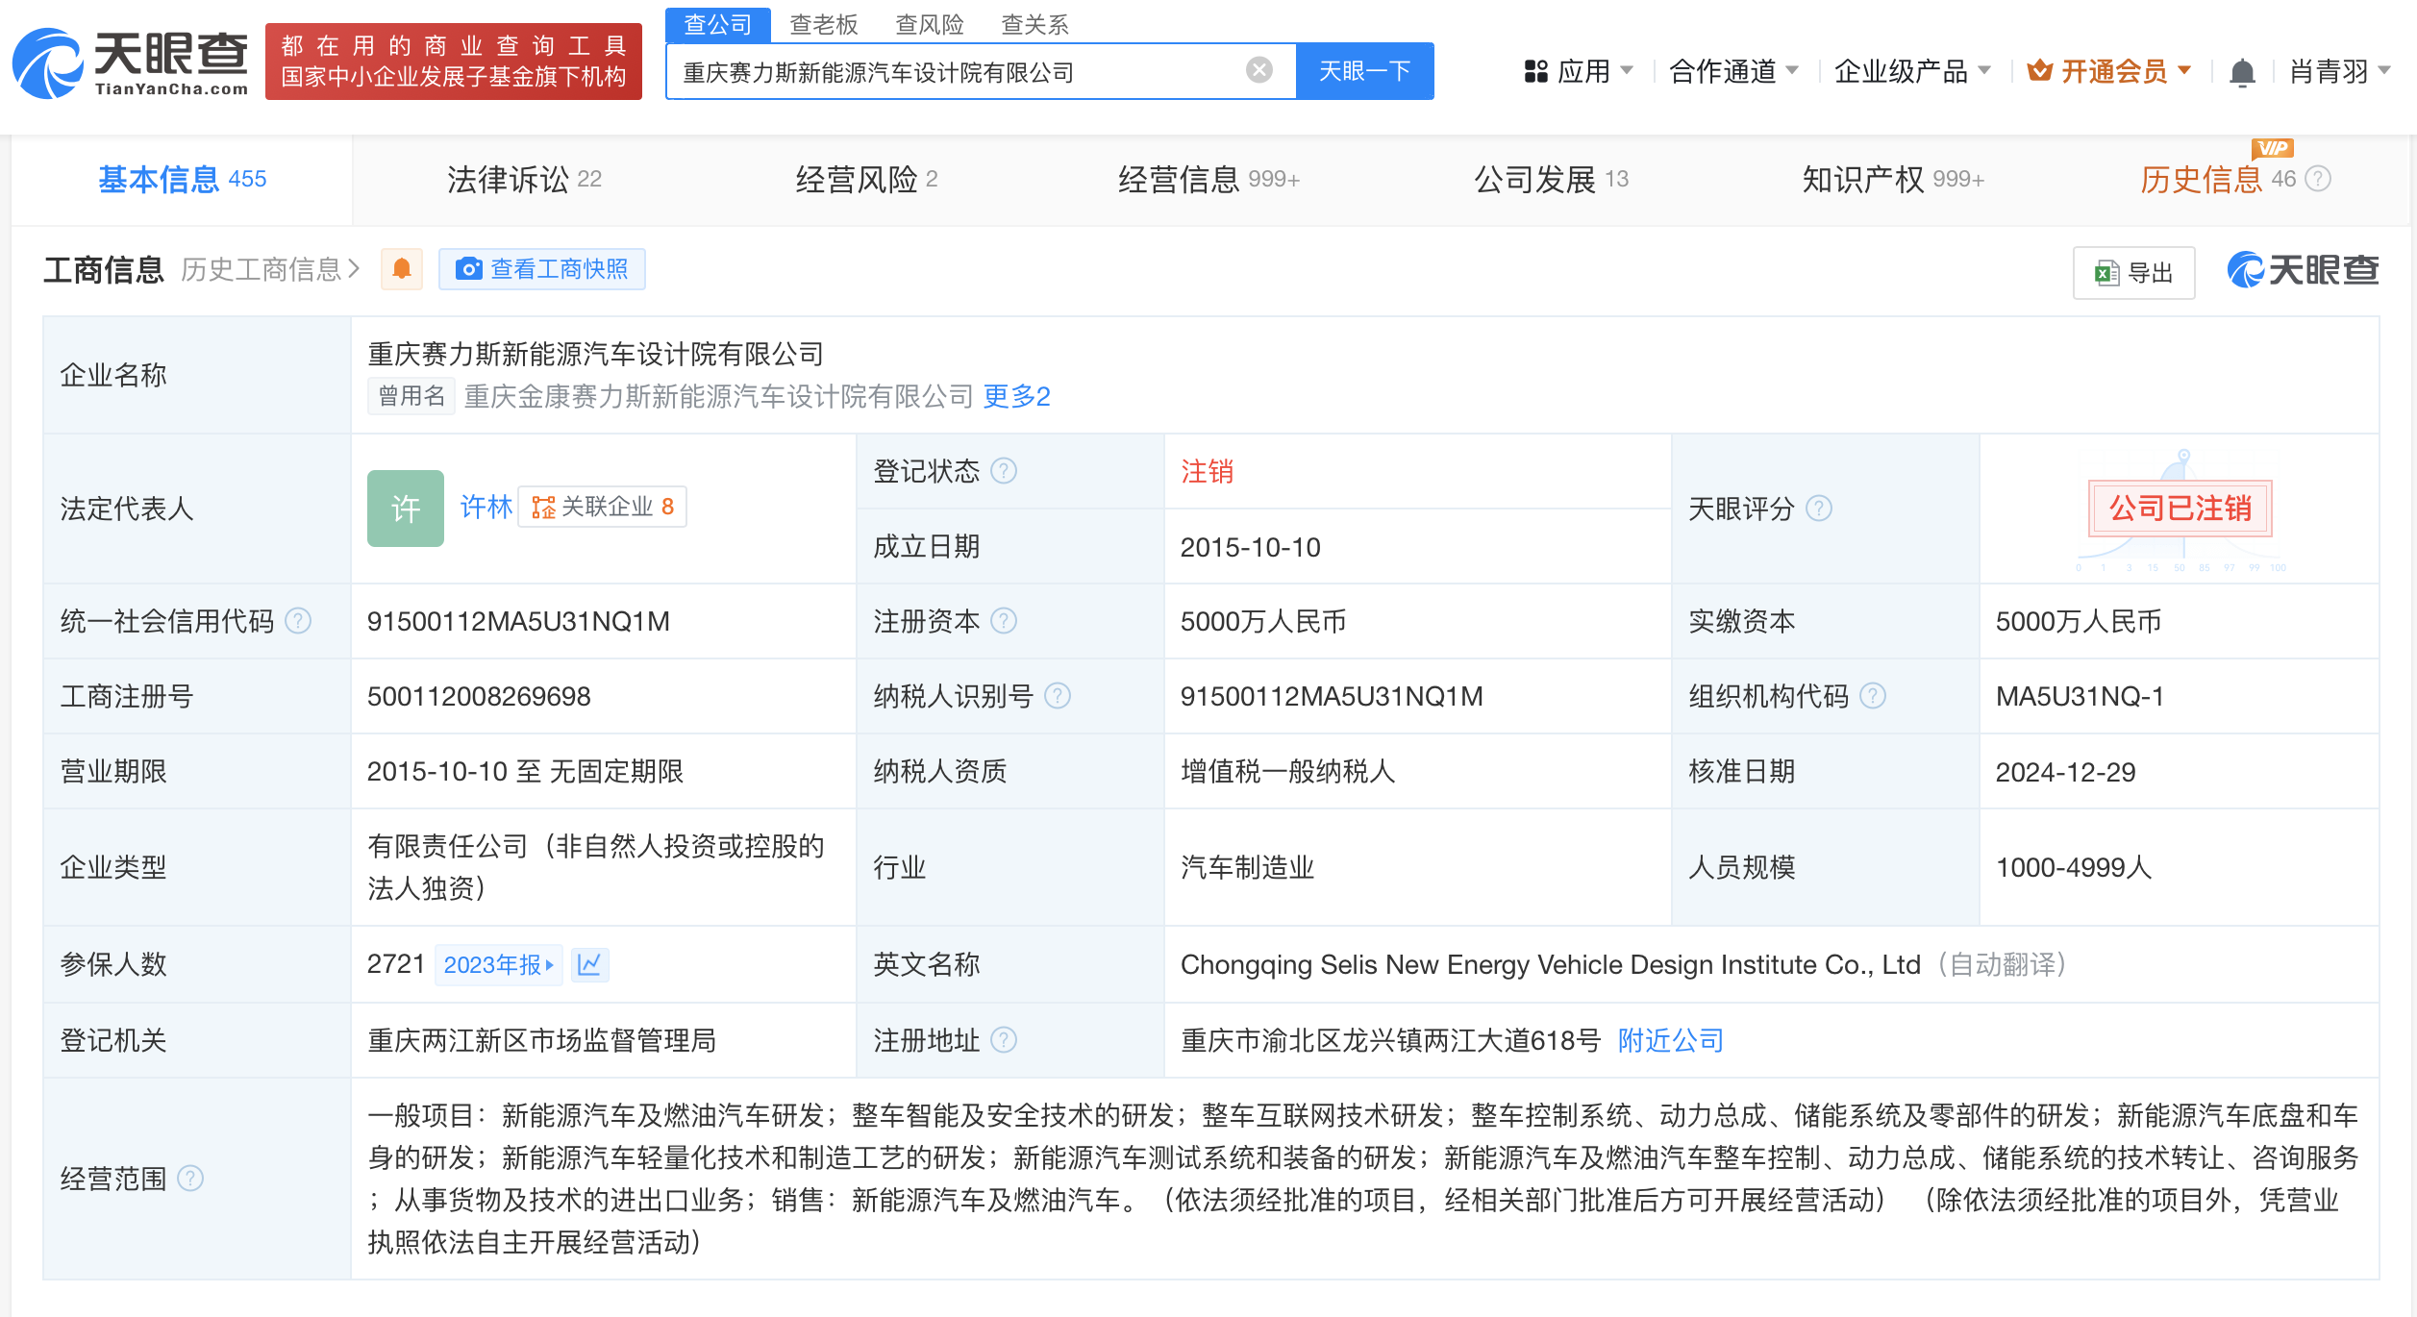Click TianYanCha logo to go home
Viewport: 2417px width, 1317px height.
[x=131, y=63]
